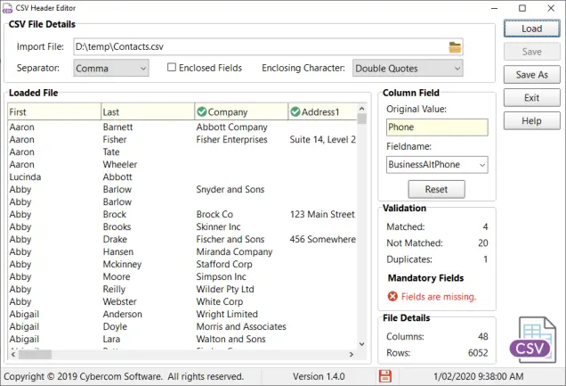Click the Reset button under Fieldname
The width and height of the screenshot is (566, 386).
[x=436, y=189]
